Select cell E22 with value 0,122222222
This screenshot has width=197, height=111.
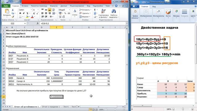coord(57,97)
